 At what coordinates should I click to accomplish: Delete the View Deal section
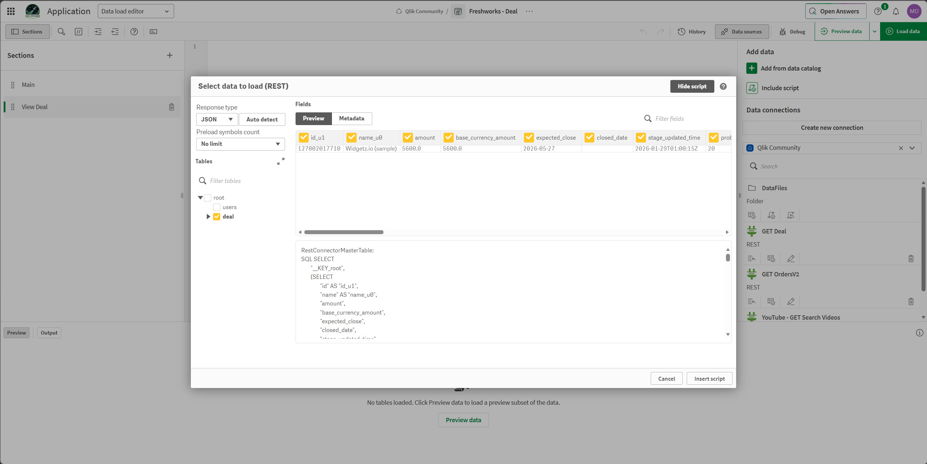[172, 107]
